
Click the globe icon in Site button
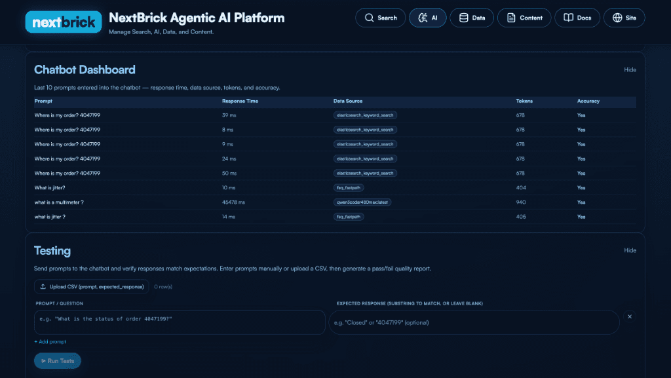pos(617,18)
